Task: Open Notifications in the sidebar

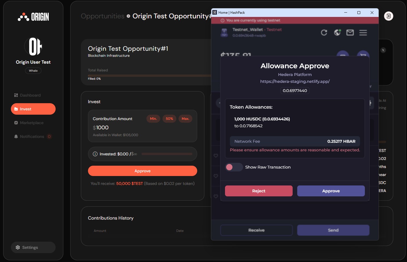Action: click(x=32, y=136)
